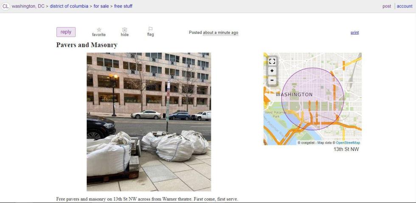The height and width of the screenshot is (203, 416).
Task: Click the purple location circle on the map
Action: (312, 99)
